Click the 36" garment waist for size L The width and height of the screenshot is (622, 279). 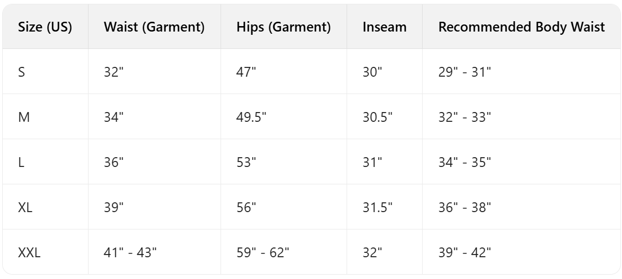[114, 162]
